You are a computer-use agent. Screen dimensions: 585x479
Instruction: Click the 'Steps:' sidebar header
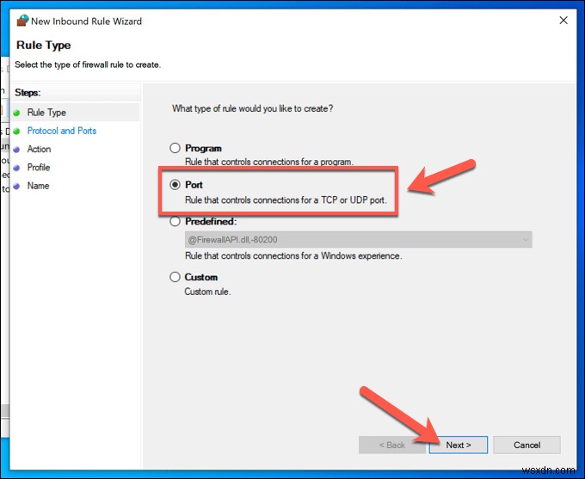coord(28,92)
